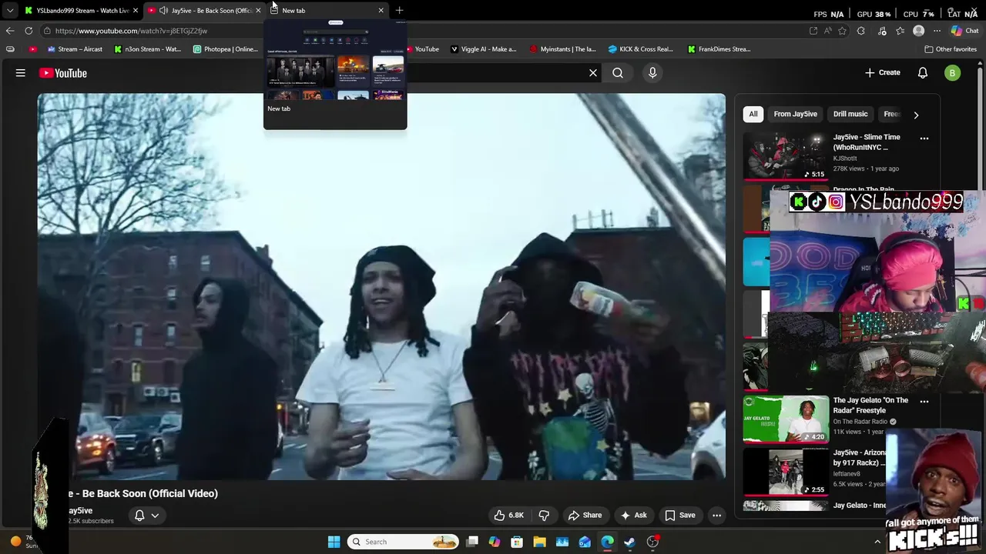Select the All filter chip
986x554 pixels.
[753, 114]
